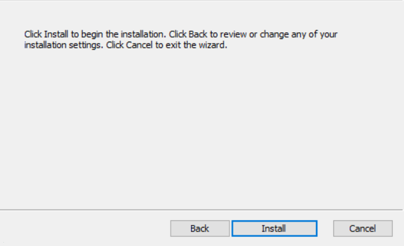Click the word Cancel in the instruction text
The width and height of the screenshot is (404, 246).
tap(139, 45)
